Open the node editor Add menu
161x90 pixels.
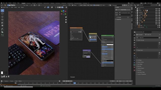(88, 5)
